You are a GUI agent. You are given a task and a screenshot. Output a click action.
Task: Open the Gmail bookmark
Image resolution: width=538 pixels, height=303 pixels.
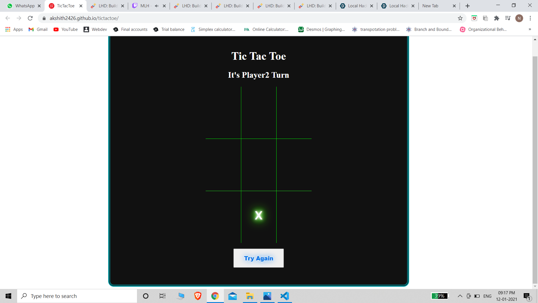38,29
